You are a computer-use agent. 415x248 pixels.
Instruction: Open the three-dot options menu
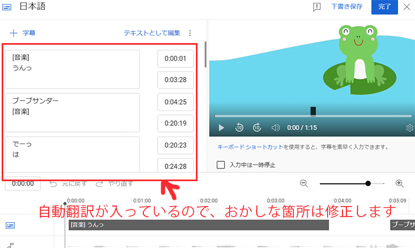[x=190, y=33]
